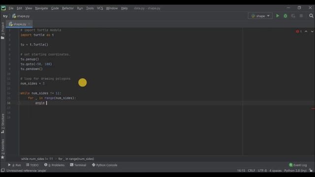Image resolution: width=315 pixels, height=177 pixels.
Task: Open the Terminal tool window tab
Action: pos(78,165)
